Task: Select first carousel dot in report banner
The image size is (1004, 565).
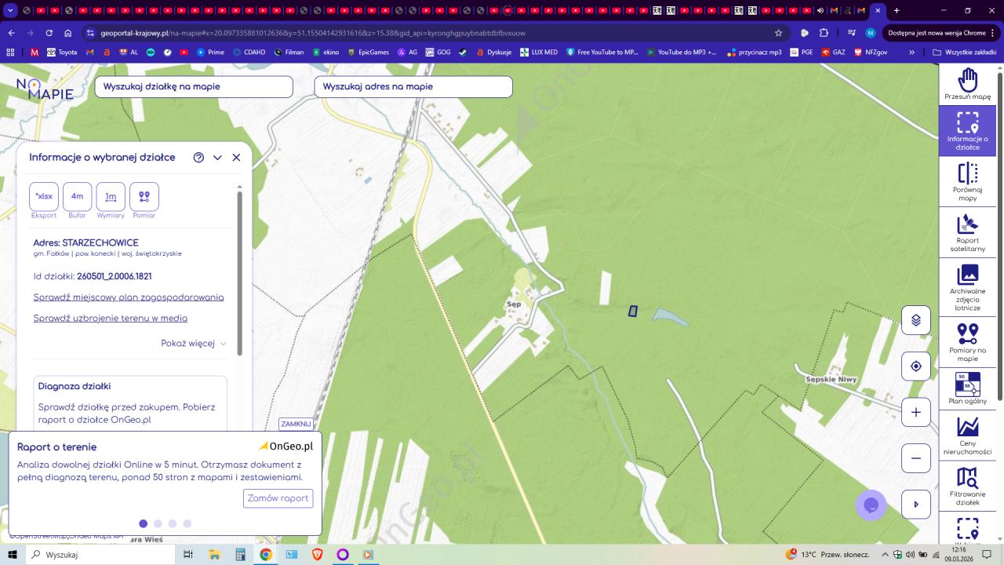Action: click(x=143, y=523)
